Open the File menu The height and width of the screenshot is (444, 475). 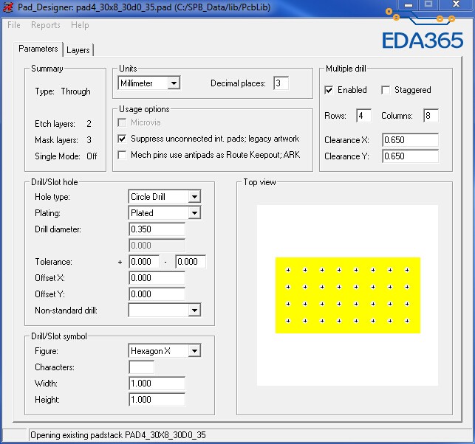click(14, 25)
